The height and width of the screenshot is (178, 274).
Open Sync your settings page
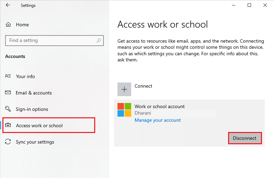35,142
